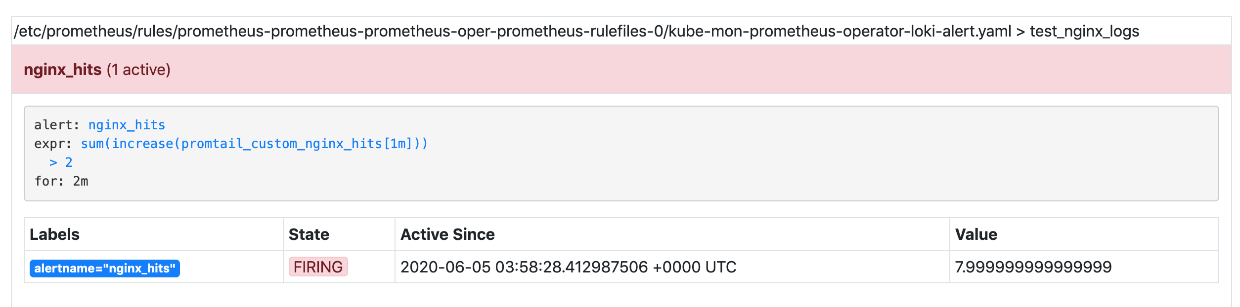The height and width of the screenshot is (307, 1240).
Task: Click the rule file path text
Action: (512, 31)
